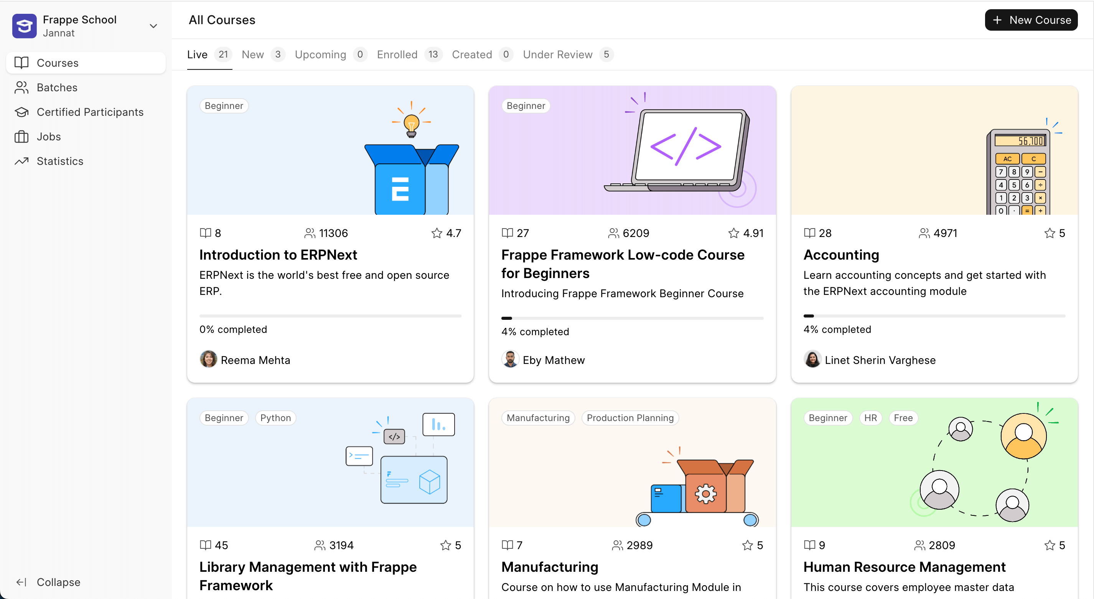Screen dimensions: 1094x599
Task: Click Reema Mehta's instructor avatar
Action: (208, 360)
